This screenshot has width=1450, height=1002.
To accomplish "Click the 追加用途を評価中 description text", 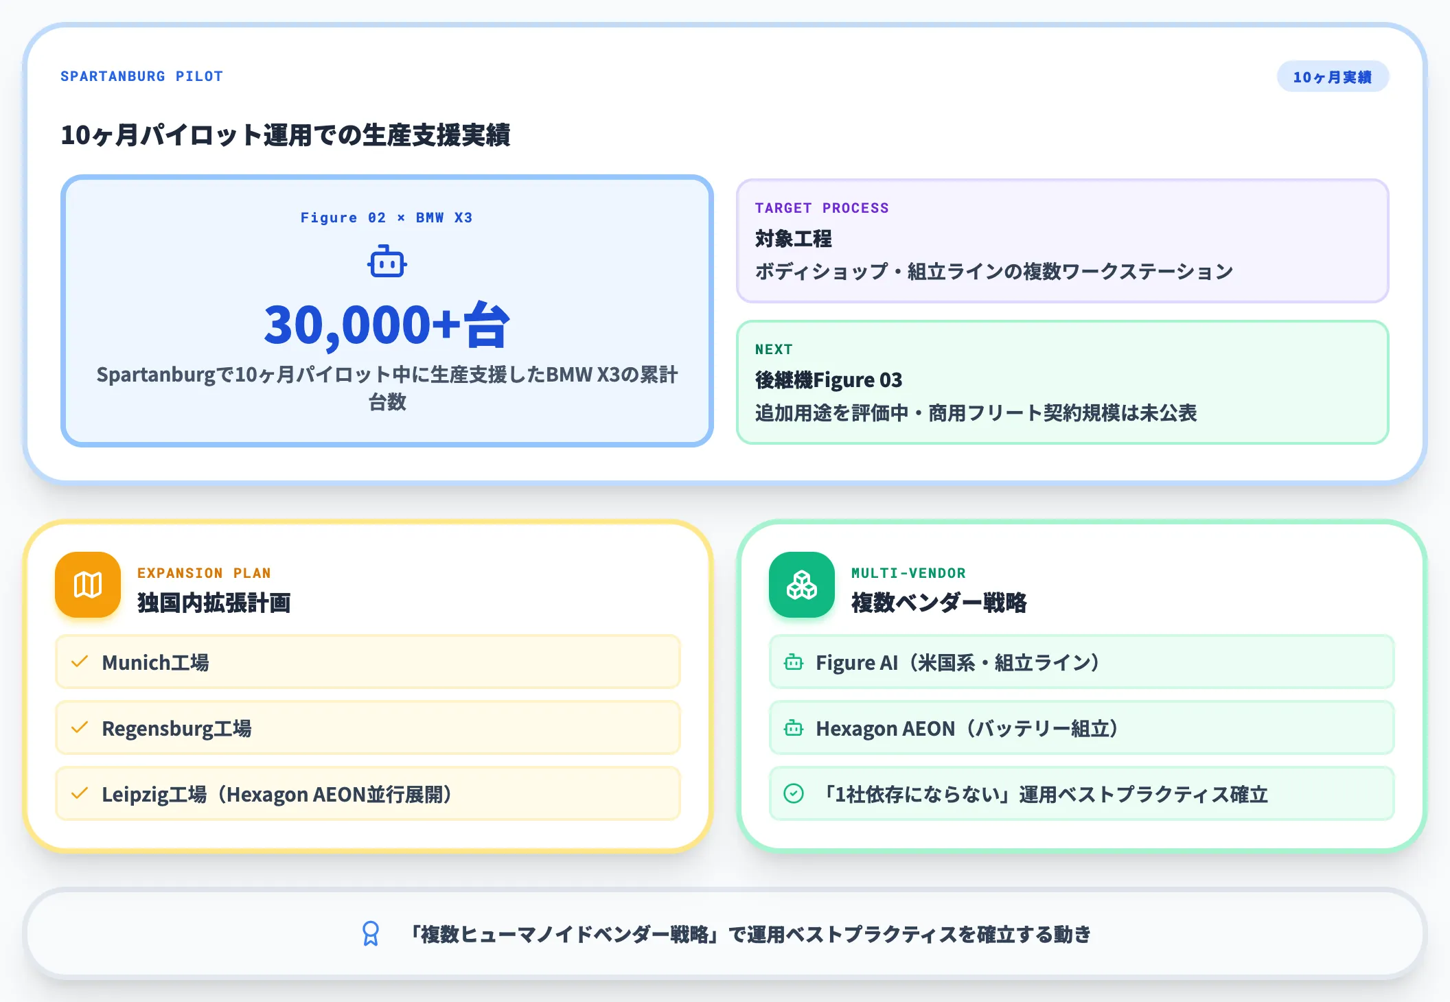I will click(976, 413).
